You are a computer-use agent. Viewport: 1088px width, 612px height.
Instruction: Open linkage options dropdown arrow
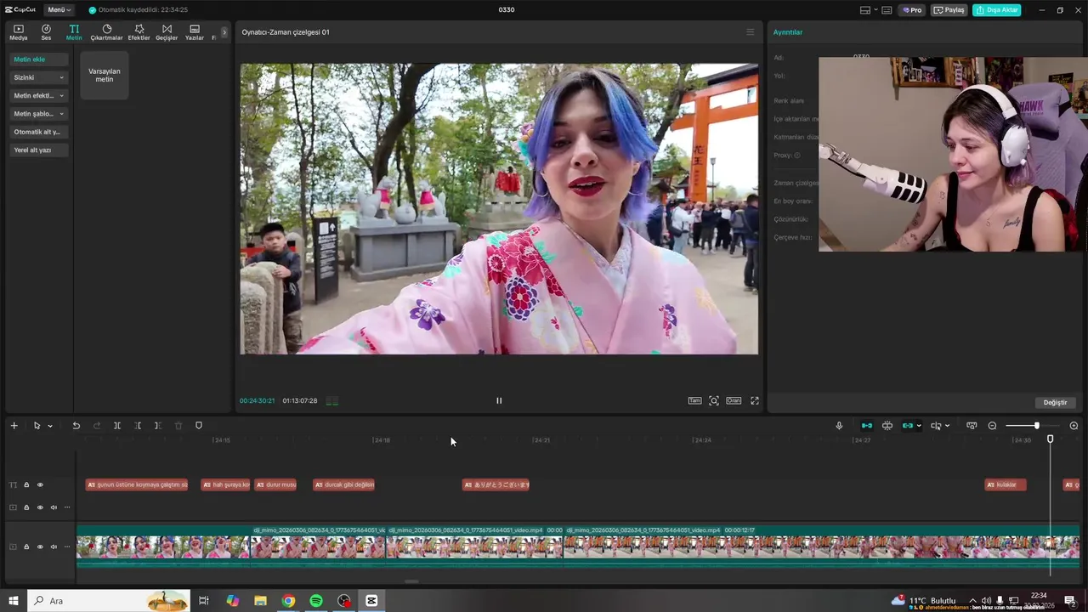[919, 426]
